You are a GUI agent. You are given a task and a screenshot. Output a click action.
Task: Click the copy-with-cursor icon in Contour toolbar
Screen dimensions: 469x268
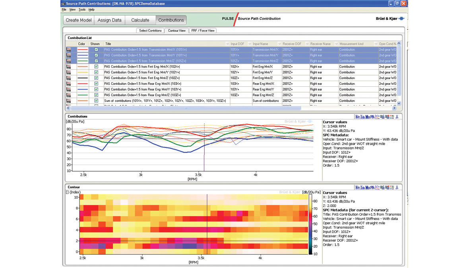tap(388, 187)
